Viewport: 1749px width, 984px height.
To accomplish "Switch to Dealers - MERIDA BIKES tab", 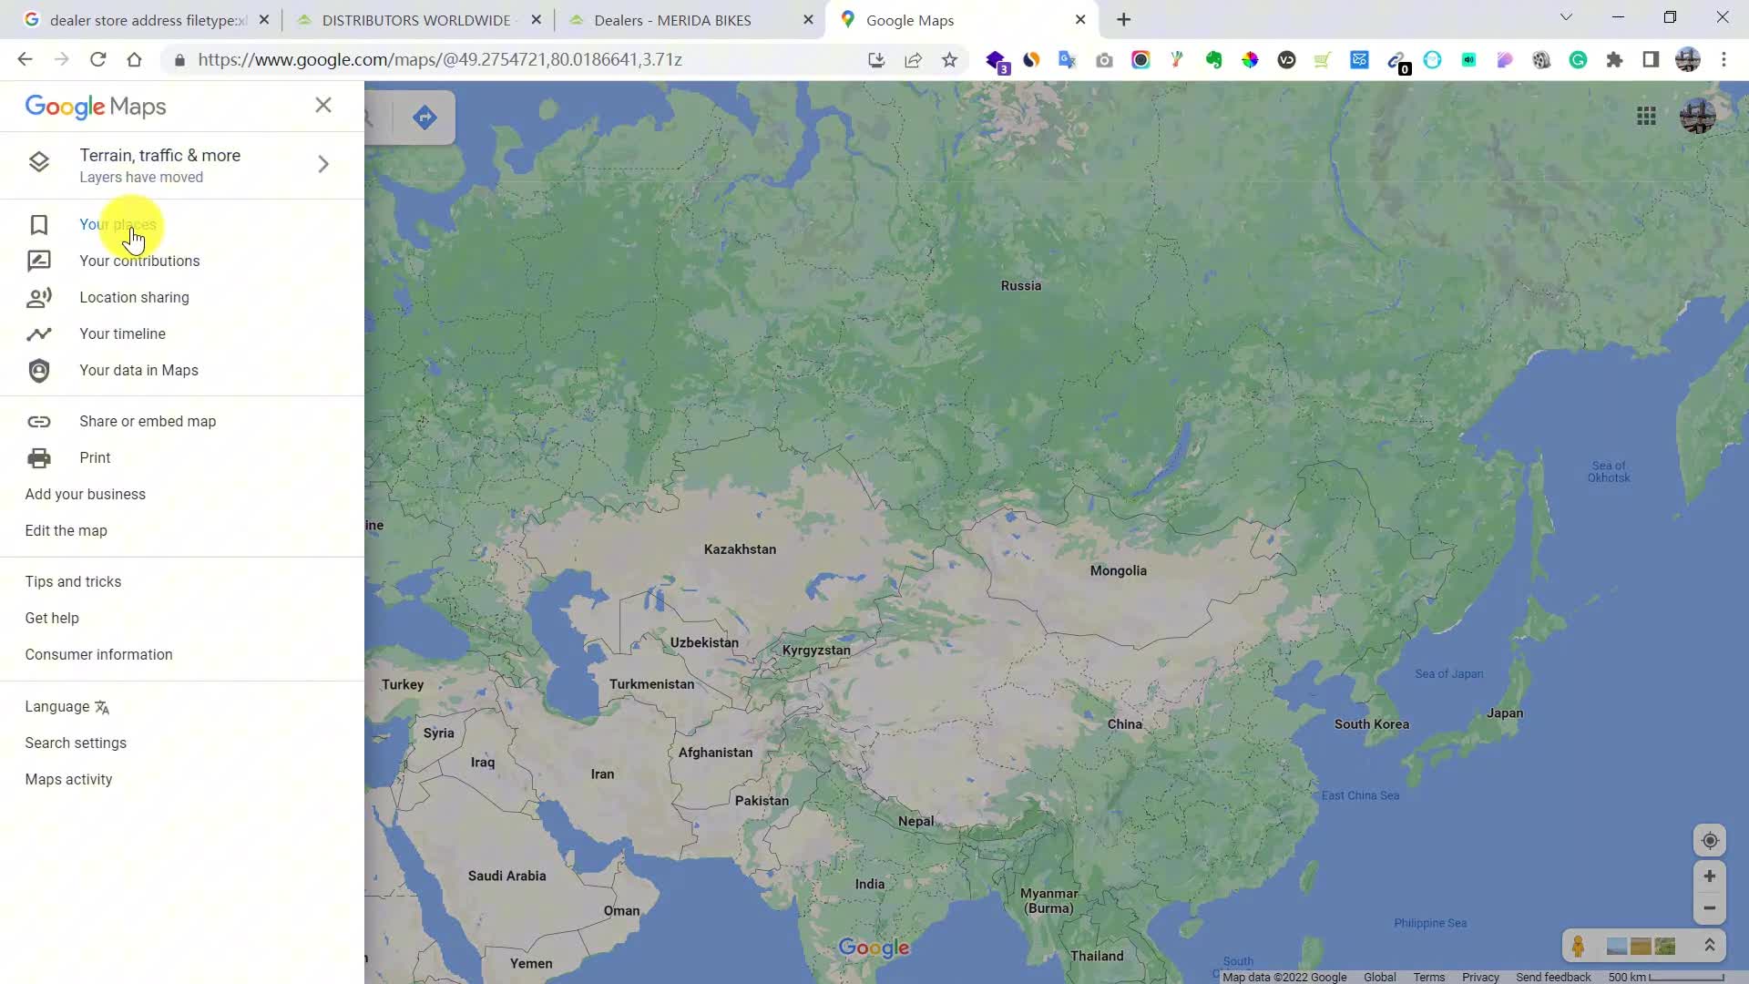I will point(672,20).
